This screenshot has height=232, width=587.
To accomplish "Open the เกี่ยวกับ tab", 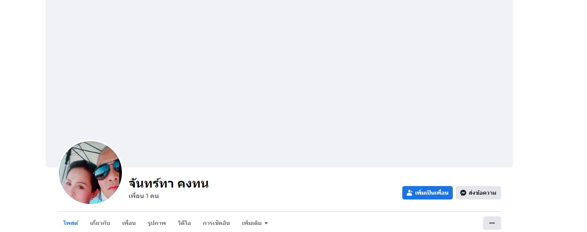I will pyautogui.click(x=100, y=223).
